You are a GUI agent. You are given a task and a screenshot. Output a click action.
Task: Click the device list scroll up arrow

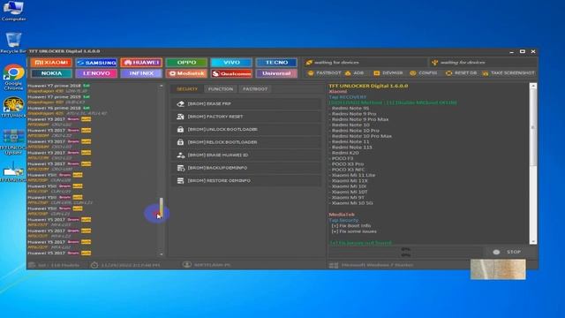[161, 87]
